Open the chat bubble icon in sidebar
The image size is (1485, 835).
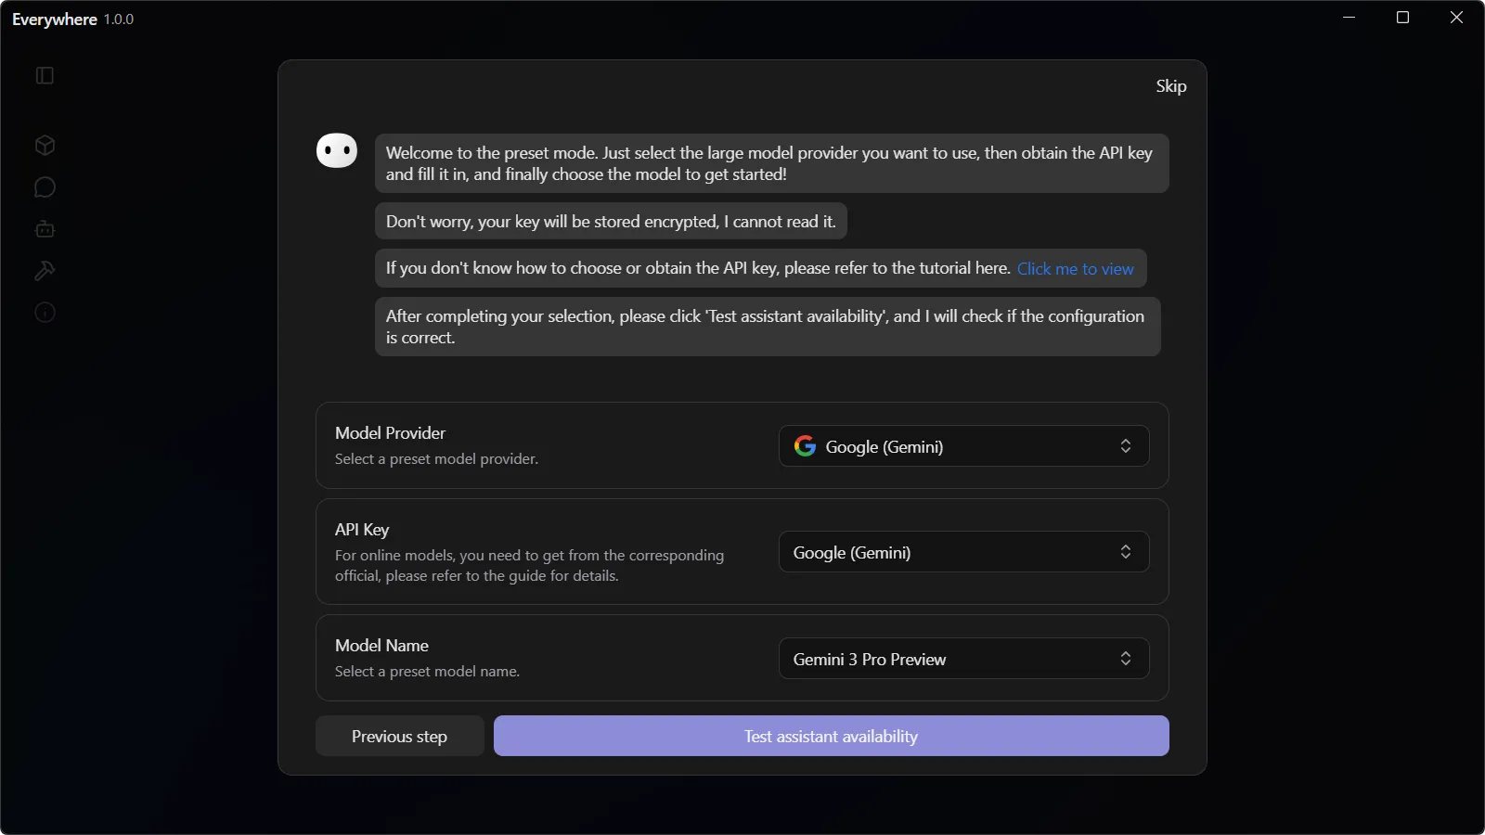tap(45, 187)
